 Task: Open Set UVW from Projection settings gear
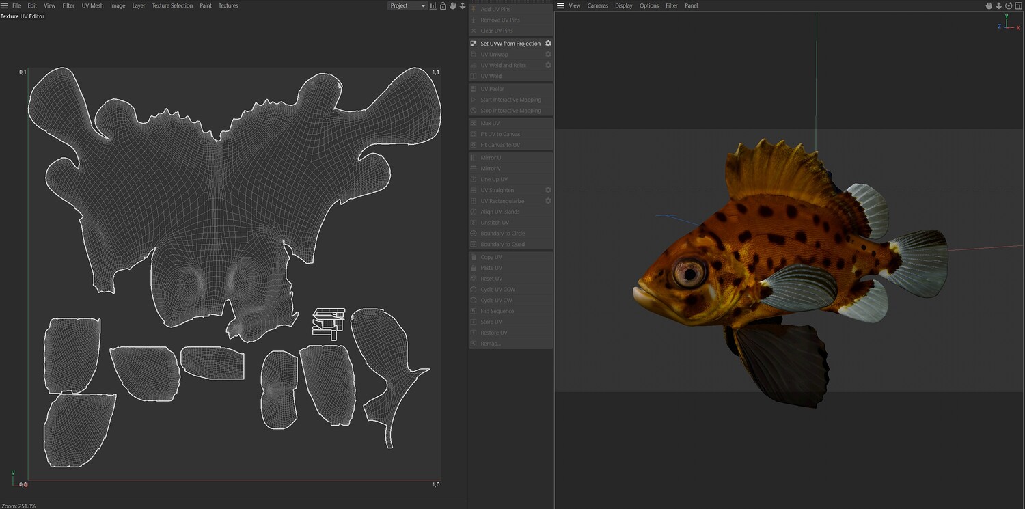point(548,44)
